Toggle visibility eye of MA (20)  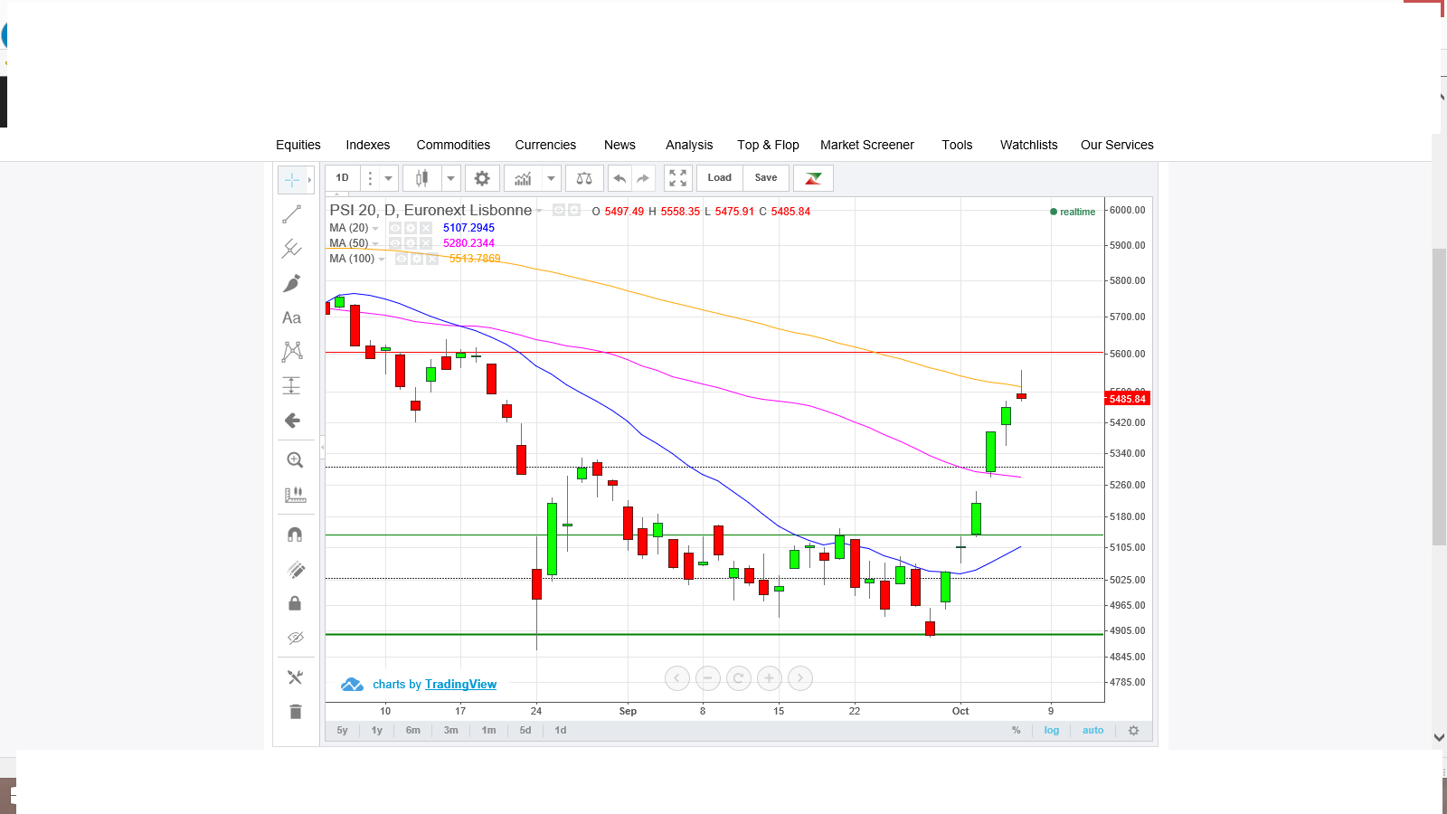(x=395, y=228)
